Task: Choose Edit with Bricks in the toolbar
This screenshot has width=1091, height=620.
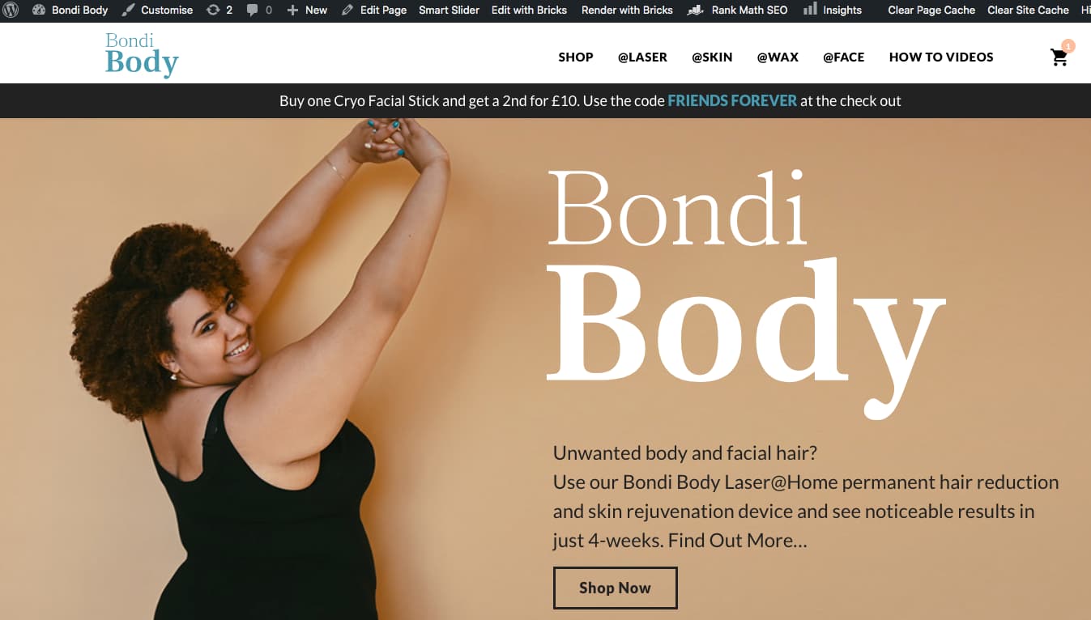Action: pos(529,10)
